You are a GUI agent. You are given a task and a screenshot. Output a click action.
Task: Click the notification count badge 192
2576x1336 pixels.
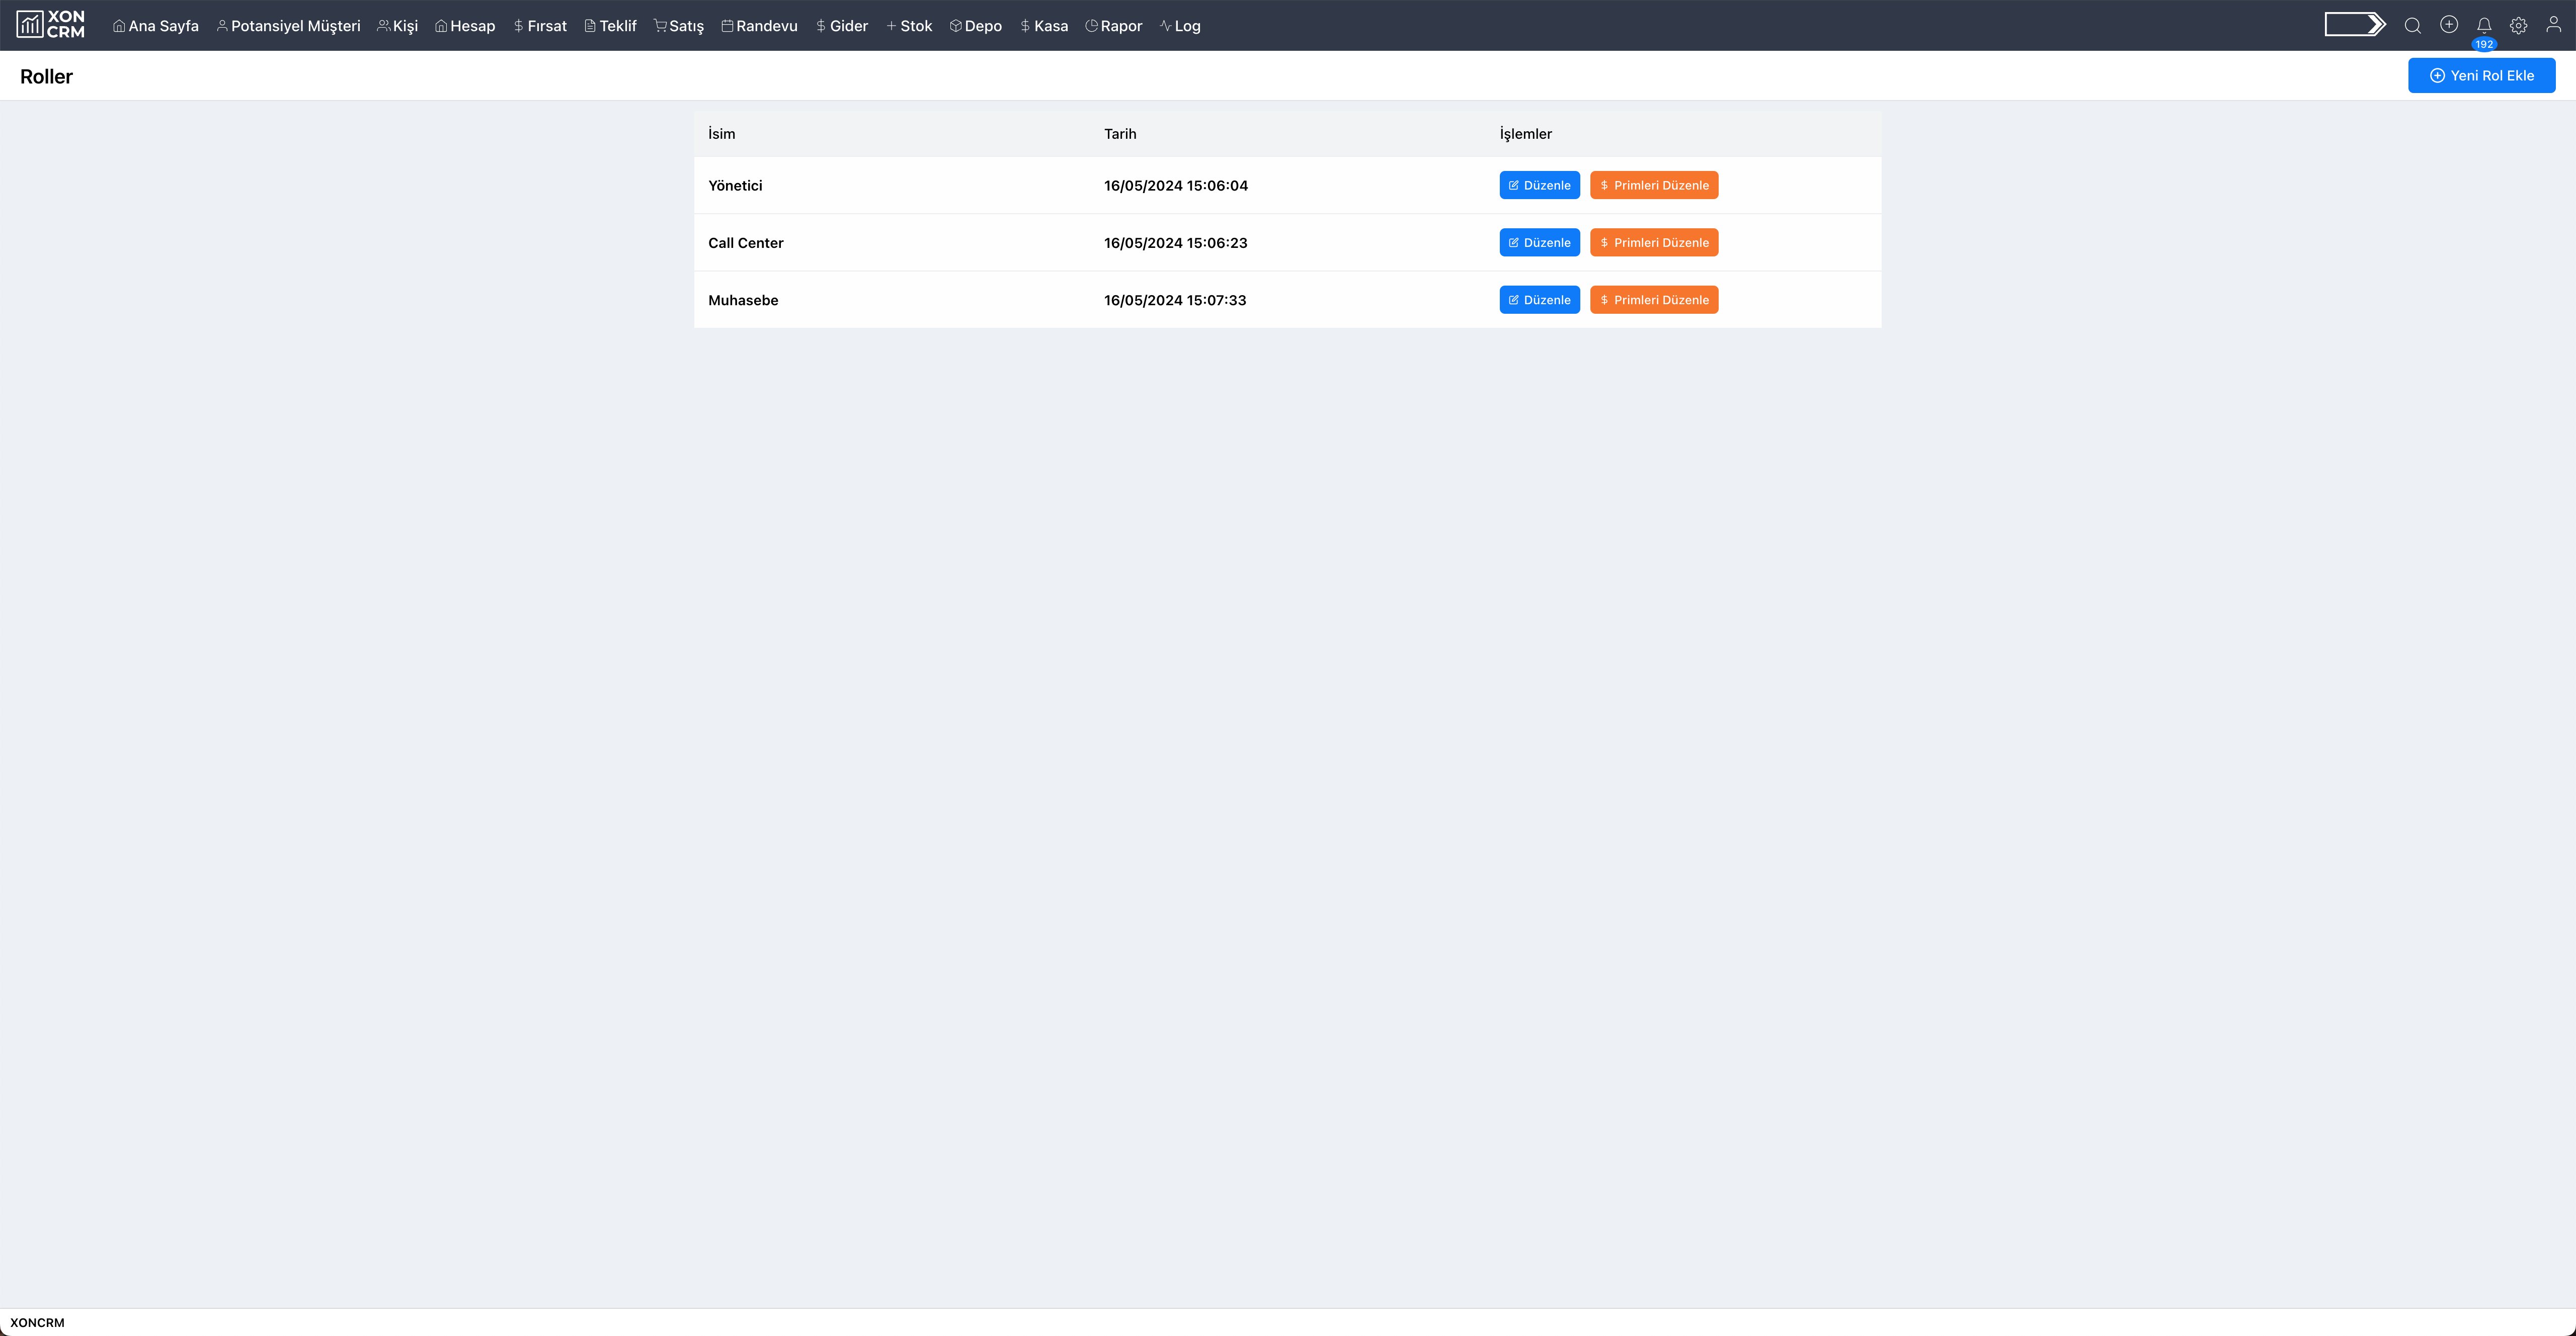[2484, 44]
